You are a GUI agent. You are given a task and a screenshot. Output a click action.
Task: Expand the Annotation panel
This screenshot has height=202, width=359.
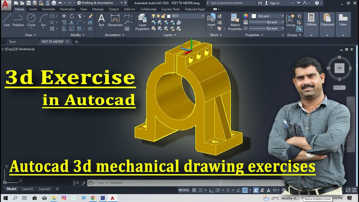(x=114, y=35)
